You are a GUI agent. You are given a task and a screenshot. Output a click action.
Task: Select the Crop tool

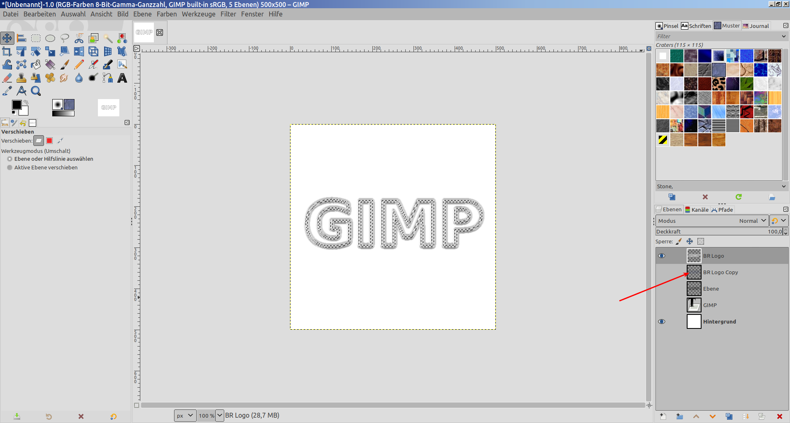pyautogui.click(x=7, y=51)
